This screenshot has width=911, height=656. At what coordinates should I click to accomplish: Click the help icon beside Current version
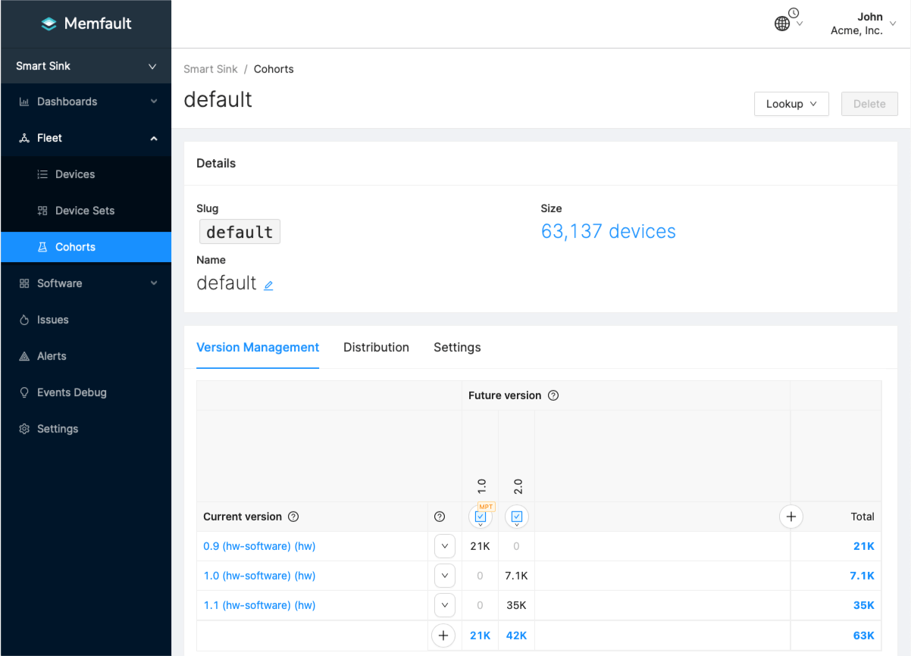click(x=293, y=517)
